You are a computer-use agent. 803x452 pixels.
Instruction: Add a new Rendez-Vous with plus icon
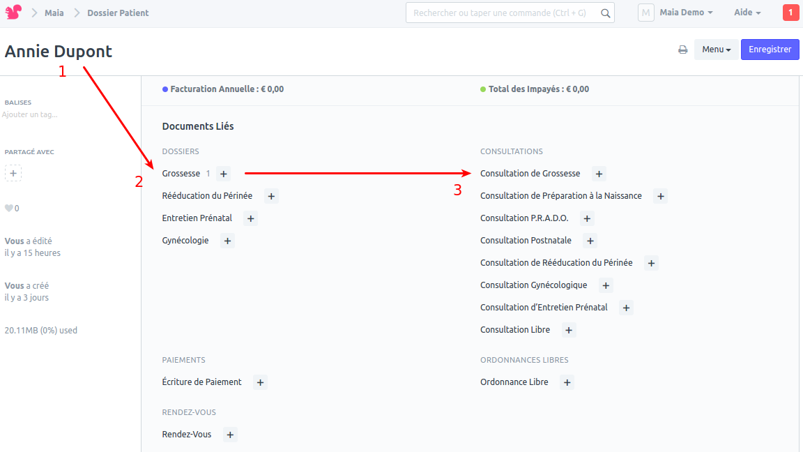tap(230, 435)
